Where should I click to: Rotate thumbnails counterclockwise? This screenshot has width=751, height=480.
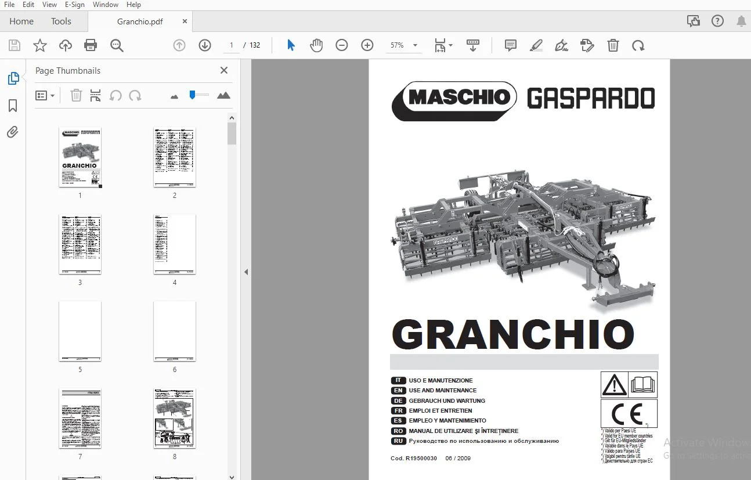tap(115, 95)
